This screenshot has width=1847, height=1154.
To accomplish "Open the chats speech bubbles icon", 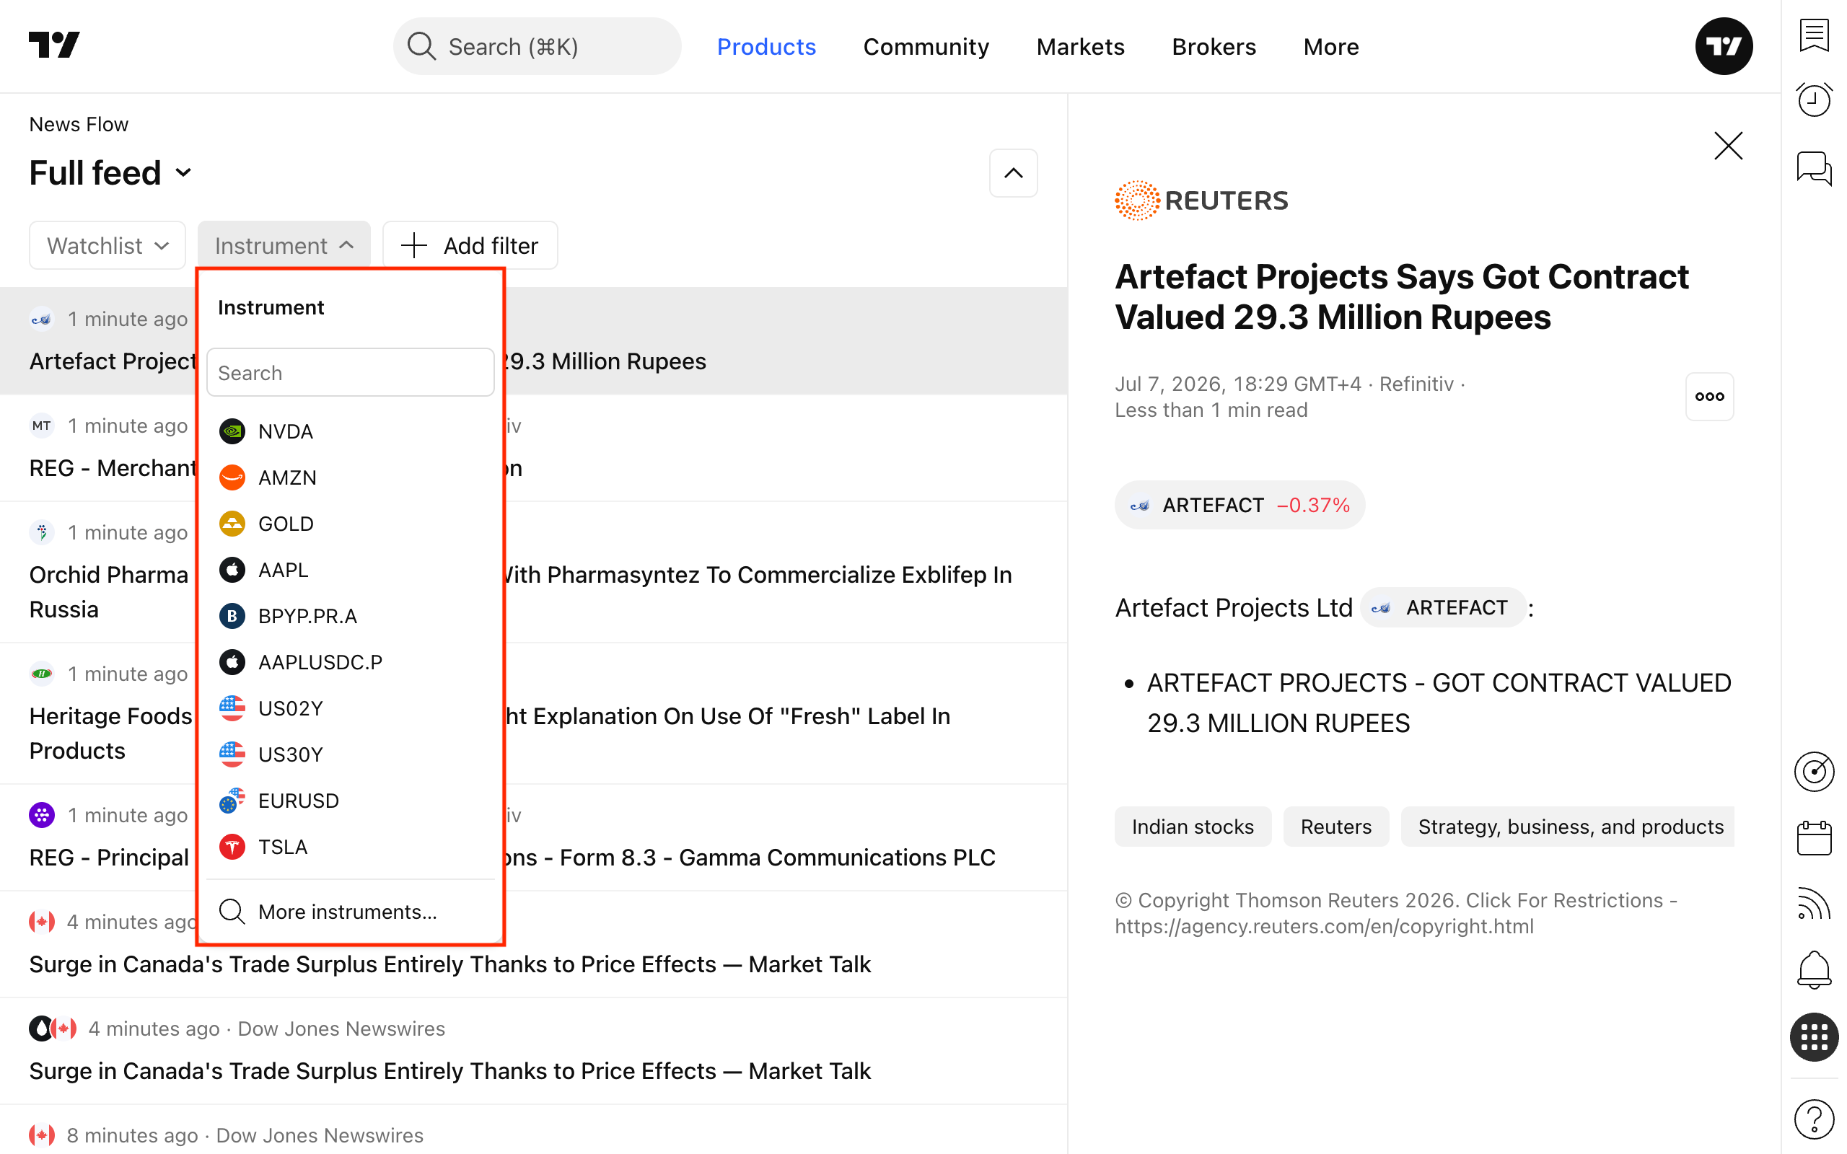I will click(x=1813, y=168).
